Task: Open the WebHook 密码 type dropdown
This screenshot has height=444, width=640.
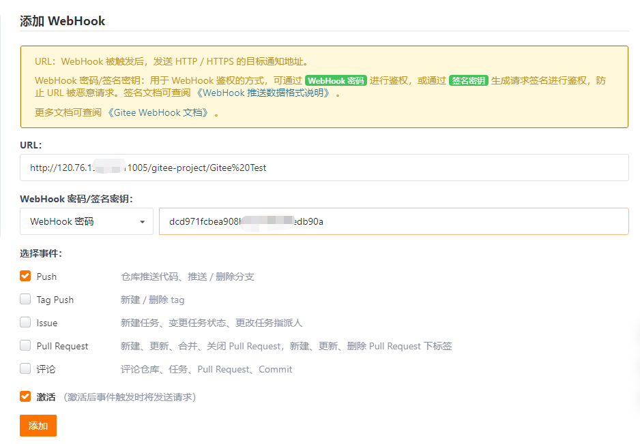Action: tap(87, 221)
